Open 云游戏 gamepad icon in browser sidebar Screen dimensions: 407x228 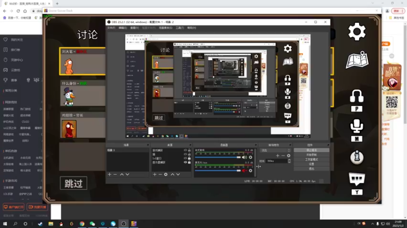click(x=6, y=70)
